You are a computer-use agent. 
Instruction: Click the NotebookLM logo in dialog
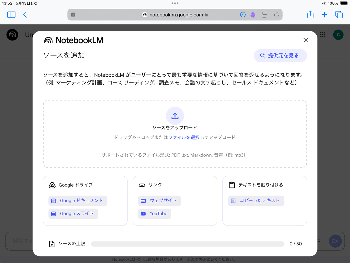point(74,40)
